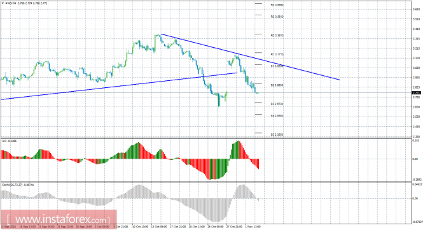The image size is (423, 230).
Task: Click the R2 pivot level label
Action: pyautogui.click(x=277, y=36)
